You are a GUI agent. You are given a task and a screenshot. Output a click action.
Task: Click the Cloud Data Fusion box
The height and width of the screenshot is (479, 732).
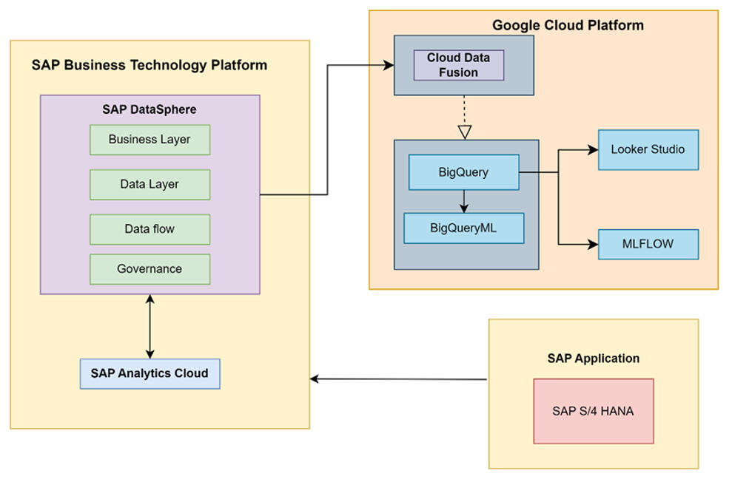pos(458,65)
